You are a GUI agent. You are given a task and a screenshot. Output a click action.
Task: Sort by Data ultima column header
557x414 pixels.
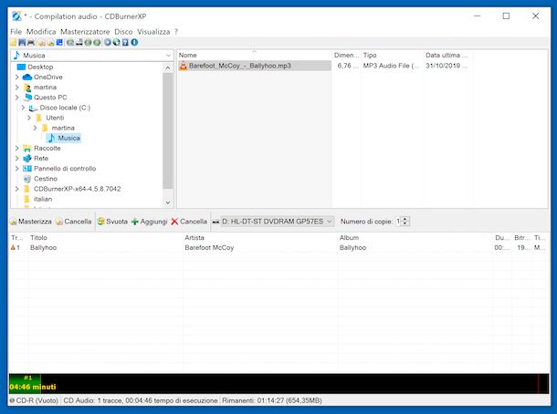pyautogui.click(x=447, y=55)
